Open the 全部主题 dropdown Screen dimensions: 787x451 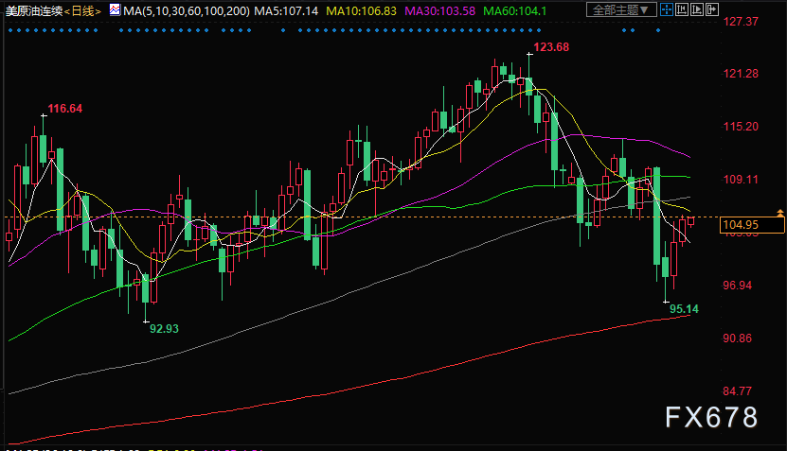coord(621,9)
